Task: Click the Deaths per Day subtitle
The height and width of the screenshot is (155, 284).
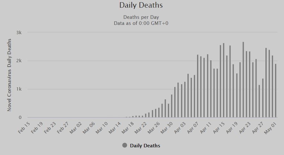Action: [141, 17]
